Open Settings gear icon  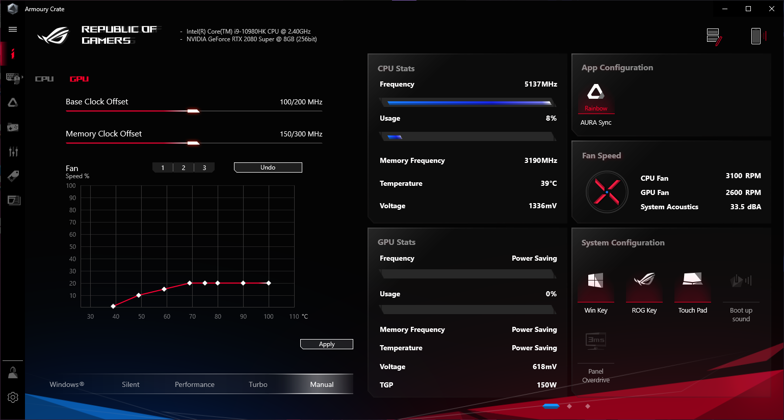click(x=13, y=397)
